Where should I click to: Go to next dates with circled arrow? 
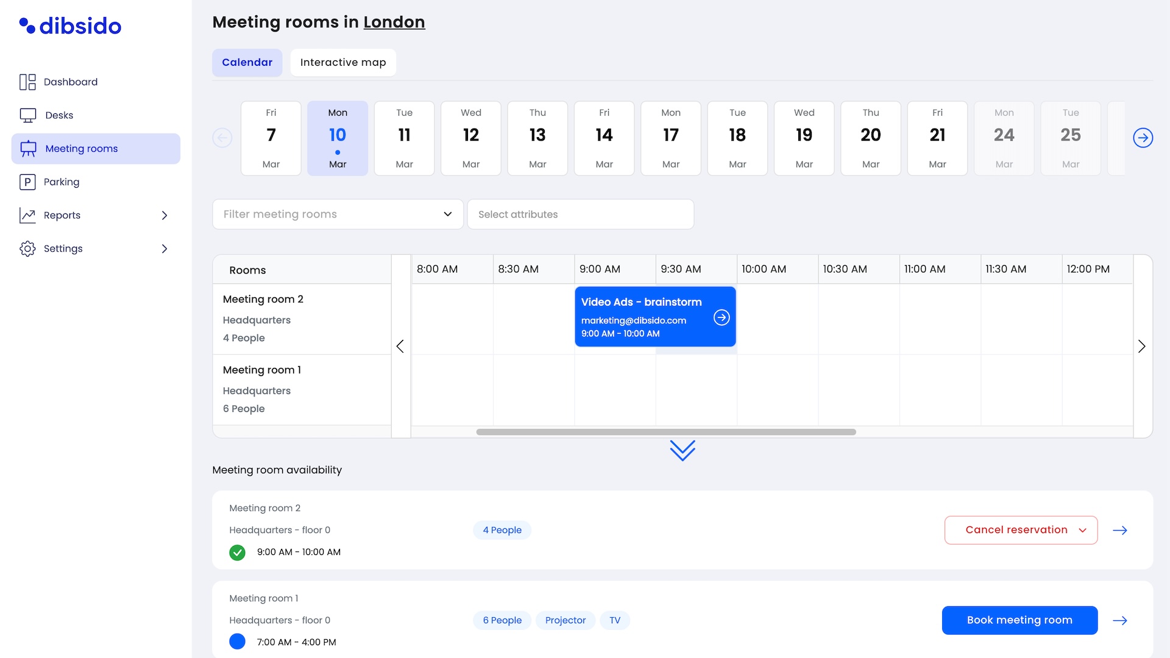click(1143, 138)
